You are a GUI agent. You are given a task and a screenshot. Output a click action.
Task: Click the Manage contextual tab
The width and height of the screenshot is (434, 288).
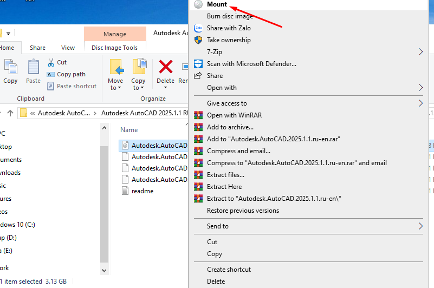click(x=115, y=34)
